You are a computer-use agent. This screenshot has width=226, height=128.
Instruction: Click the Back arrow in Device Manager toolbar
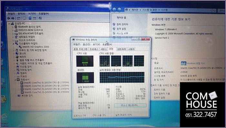pos(9,18)
